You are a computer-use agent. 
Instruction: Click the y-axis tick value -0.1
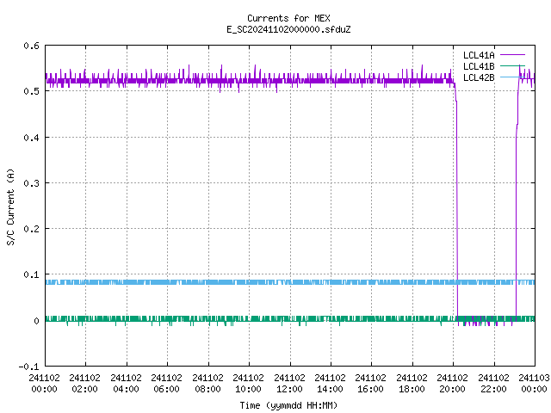(28, 367)
